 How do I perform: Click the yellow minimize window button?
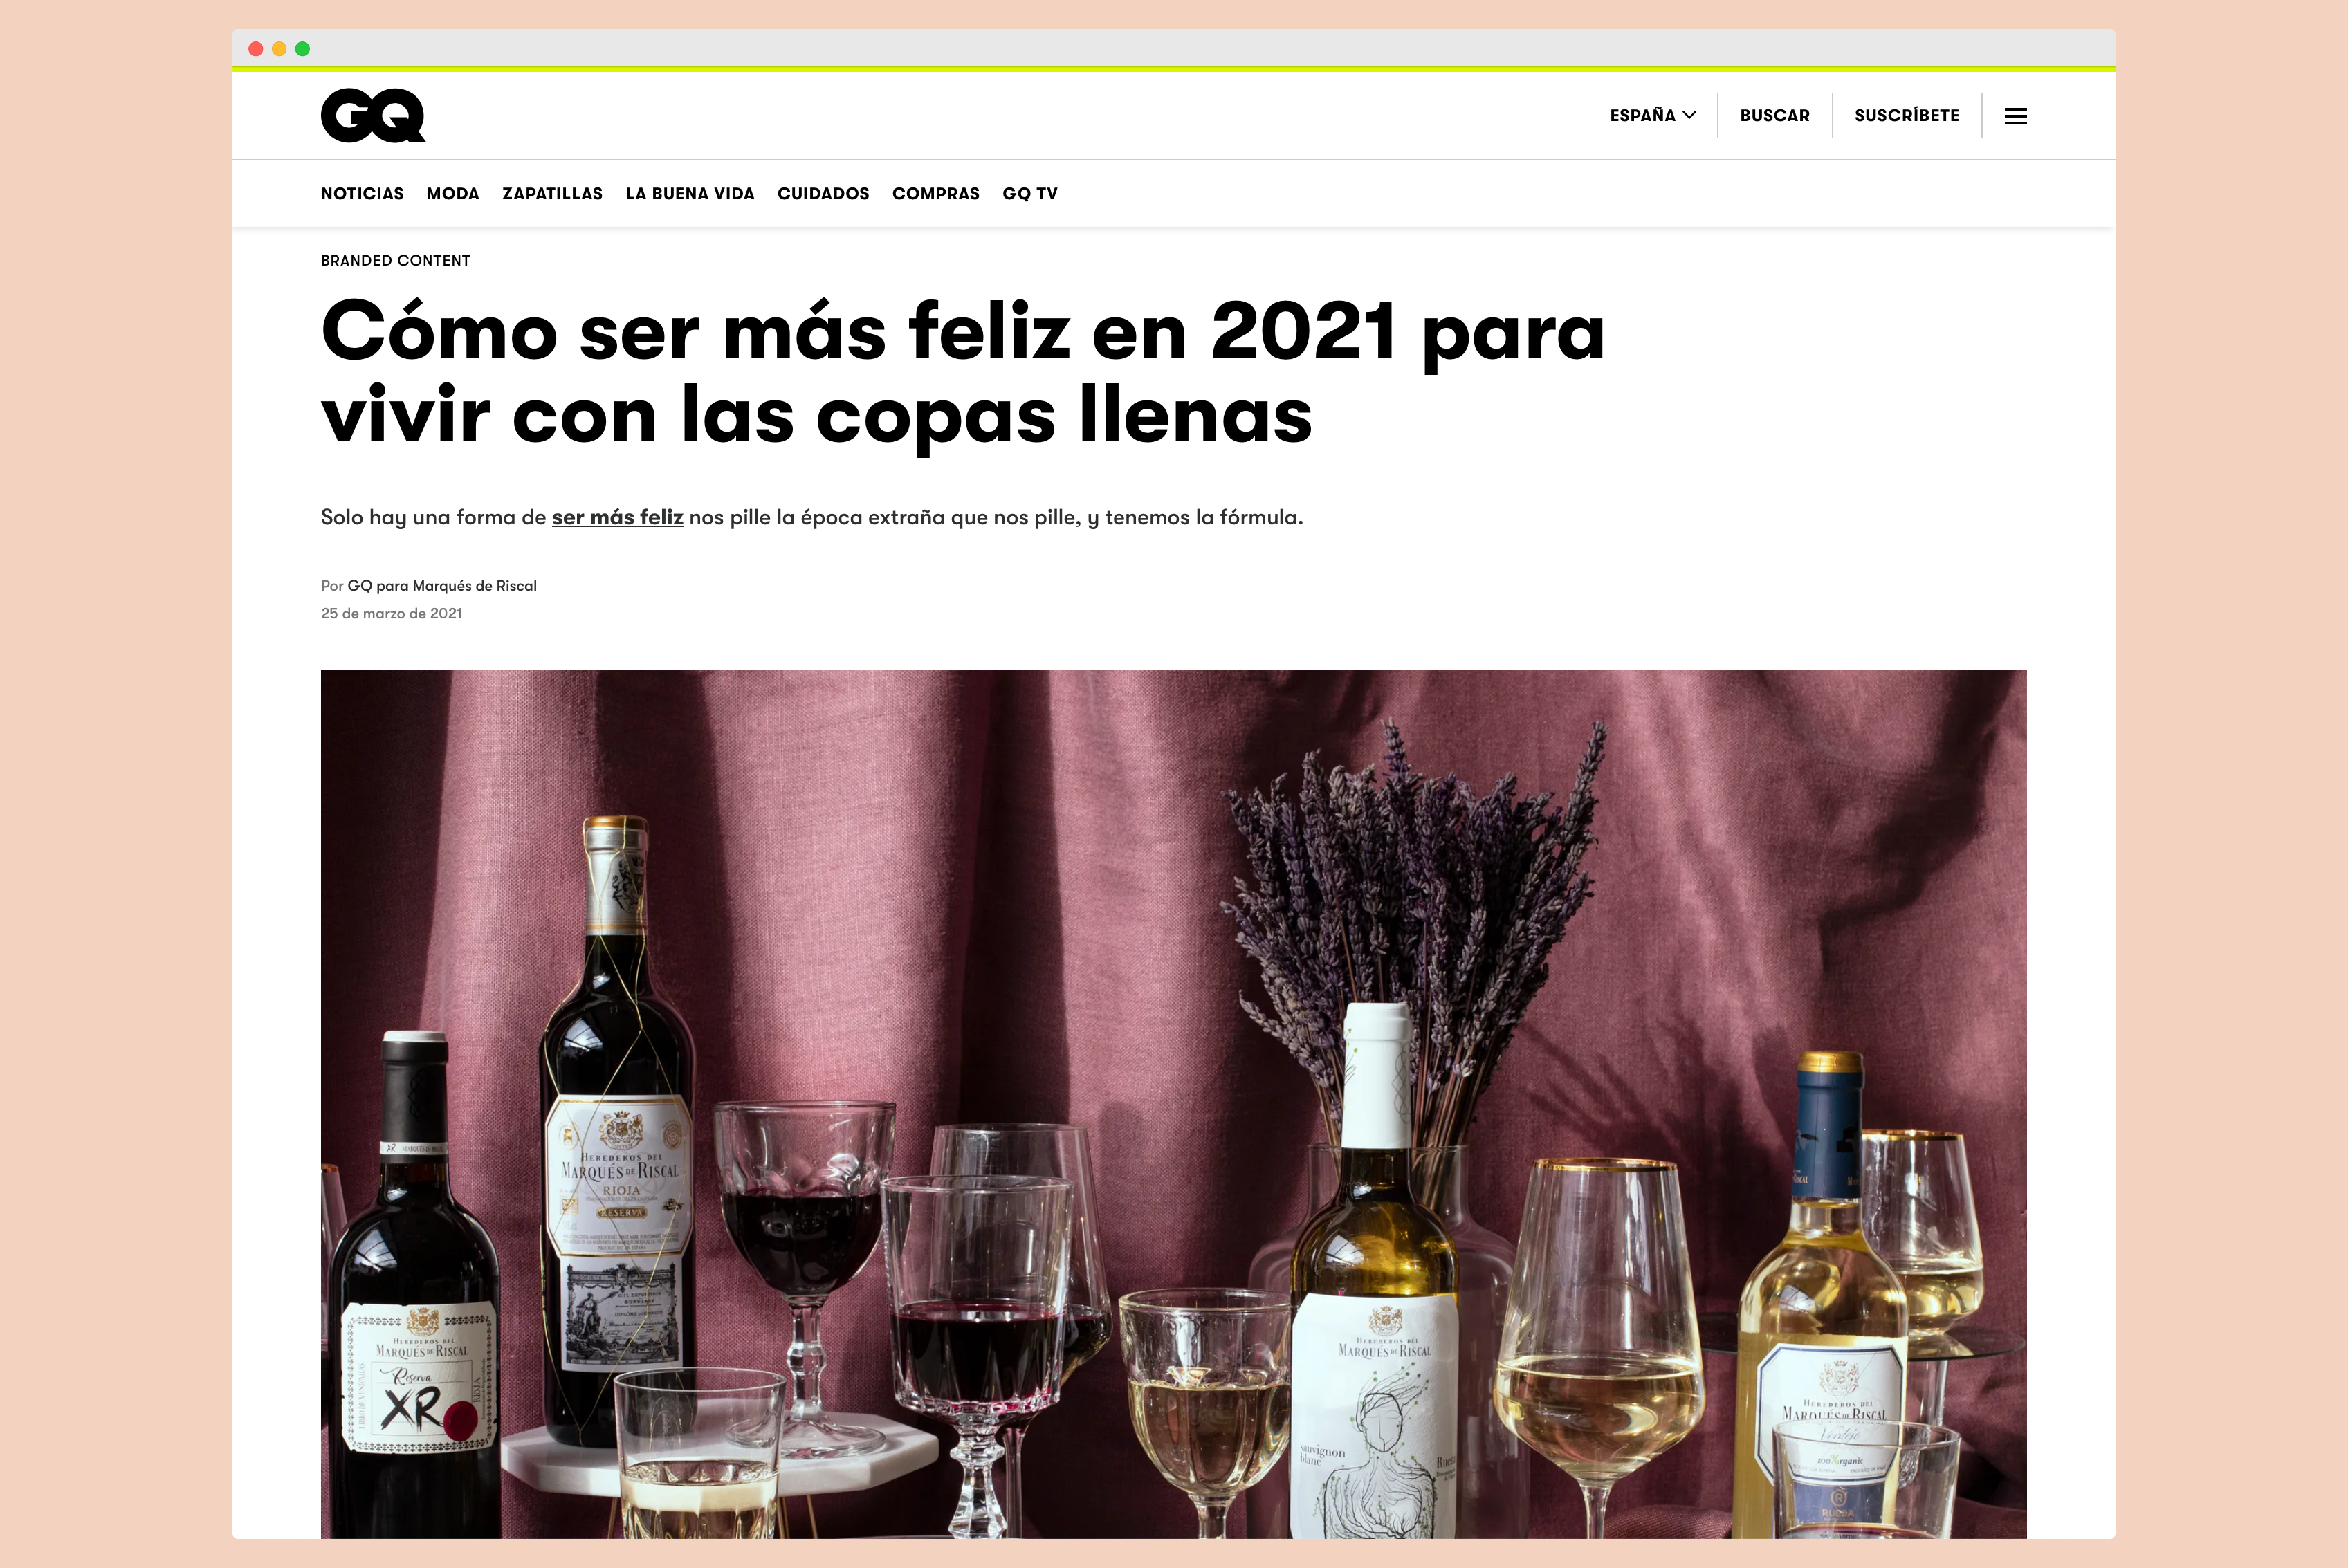point(279,49)
